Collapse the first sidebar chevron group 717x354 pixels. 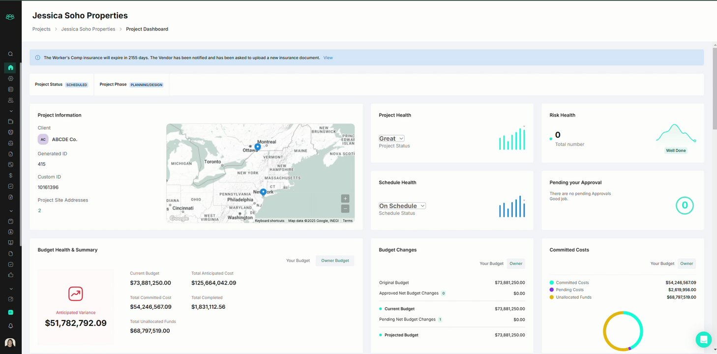(x=10, y=111)
